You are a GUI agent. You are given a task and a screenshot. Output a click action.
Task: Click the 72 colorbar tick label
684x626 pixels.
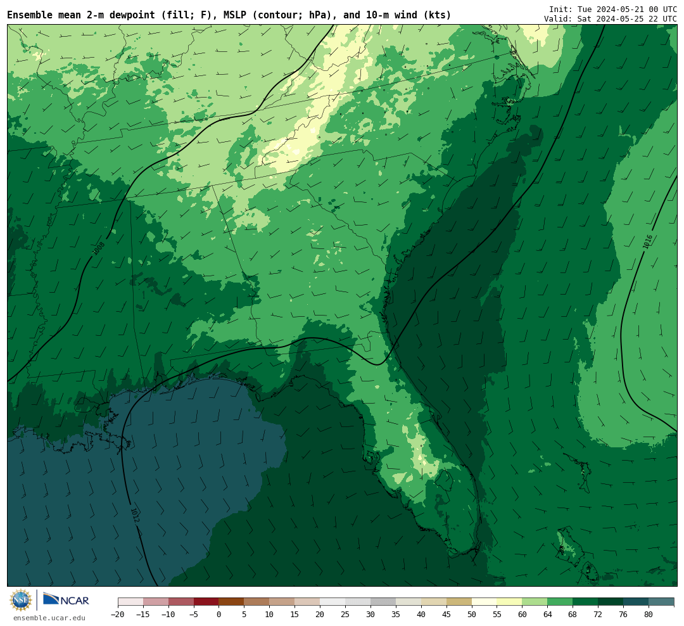[598, 615]
